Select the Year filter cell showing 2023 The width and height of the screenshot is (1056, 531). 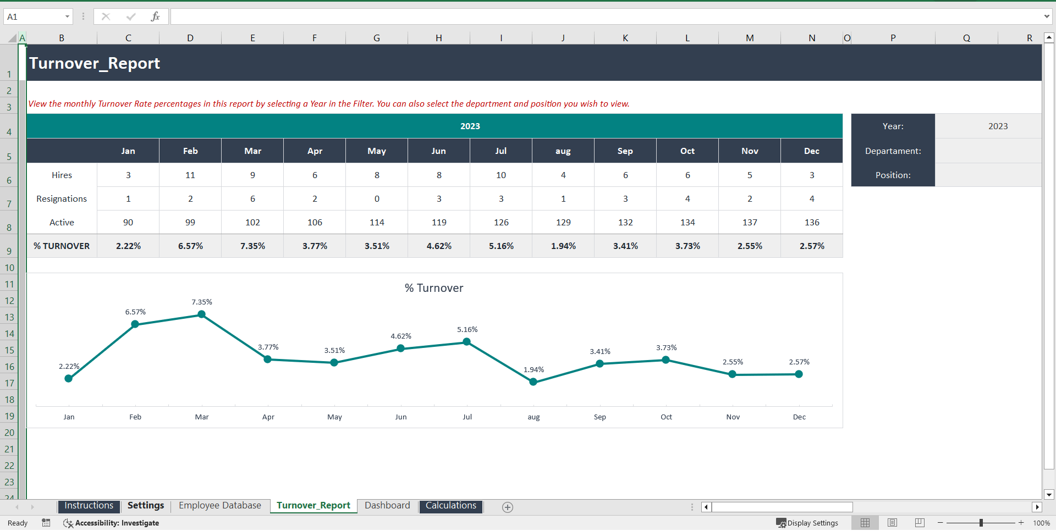tap(997, 126)
